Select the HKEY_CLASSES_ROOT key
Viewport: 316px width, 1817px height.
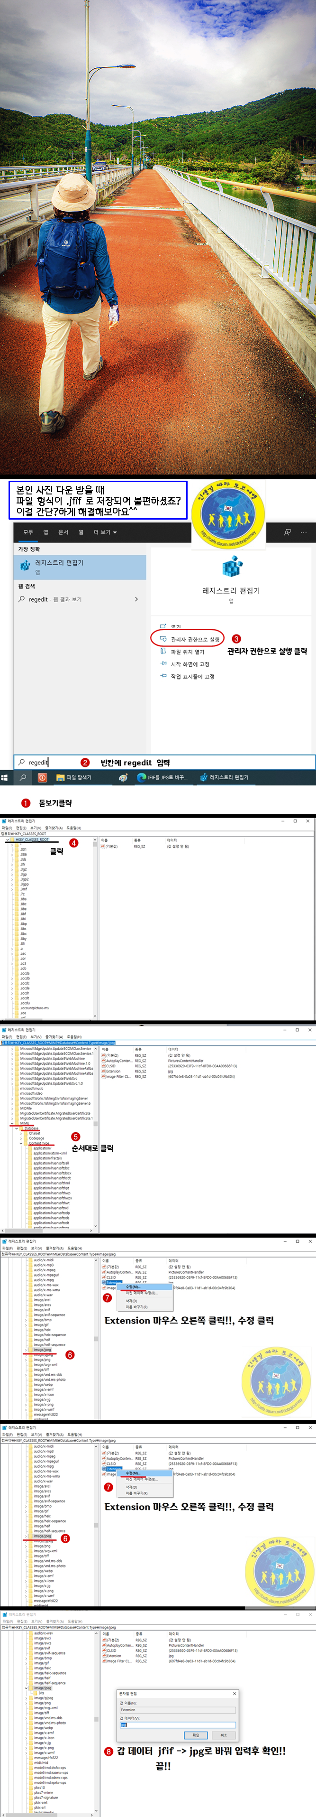[32, 839]
